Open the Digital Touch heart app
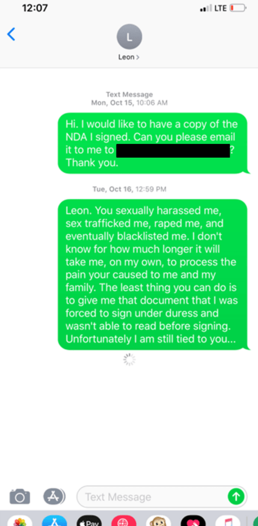This screenshot has height=526, width=258. [193, 521]
